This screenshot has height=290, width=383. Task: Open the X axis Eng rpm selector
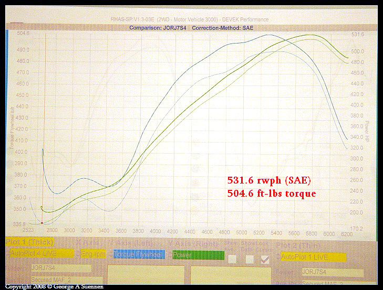pos(92,254)
